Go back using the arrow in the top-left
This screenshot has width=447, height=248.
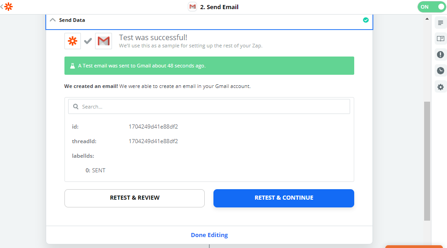point(2,7)
